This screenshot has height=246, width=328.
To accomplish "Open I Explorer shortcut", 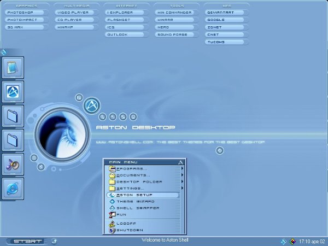I will tap(125, 13).
